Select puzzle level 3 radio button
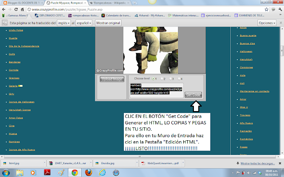This screenshot has height=177, width=284. pyautogui.click(x=170, y=79)
